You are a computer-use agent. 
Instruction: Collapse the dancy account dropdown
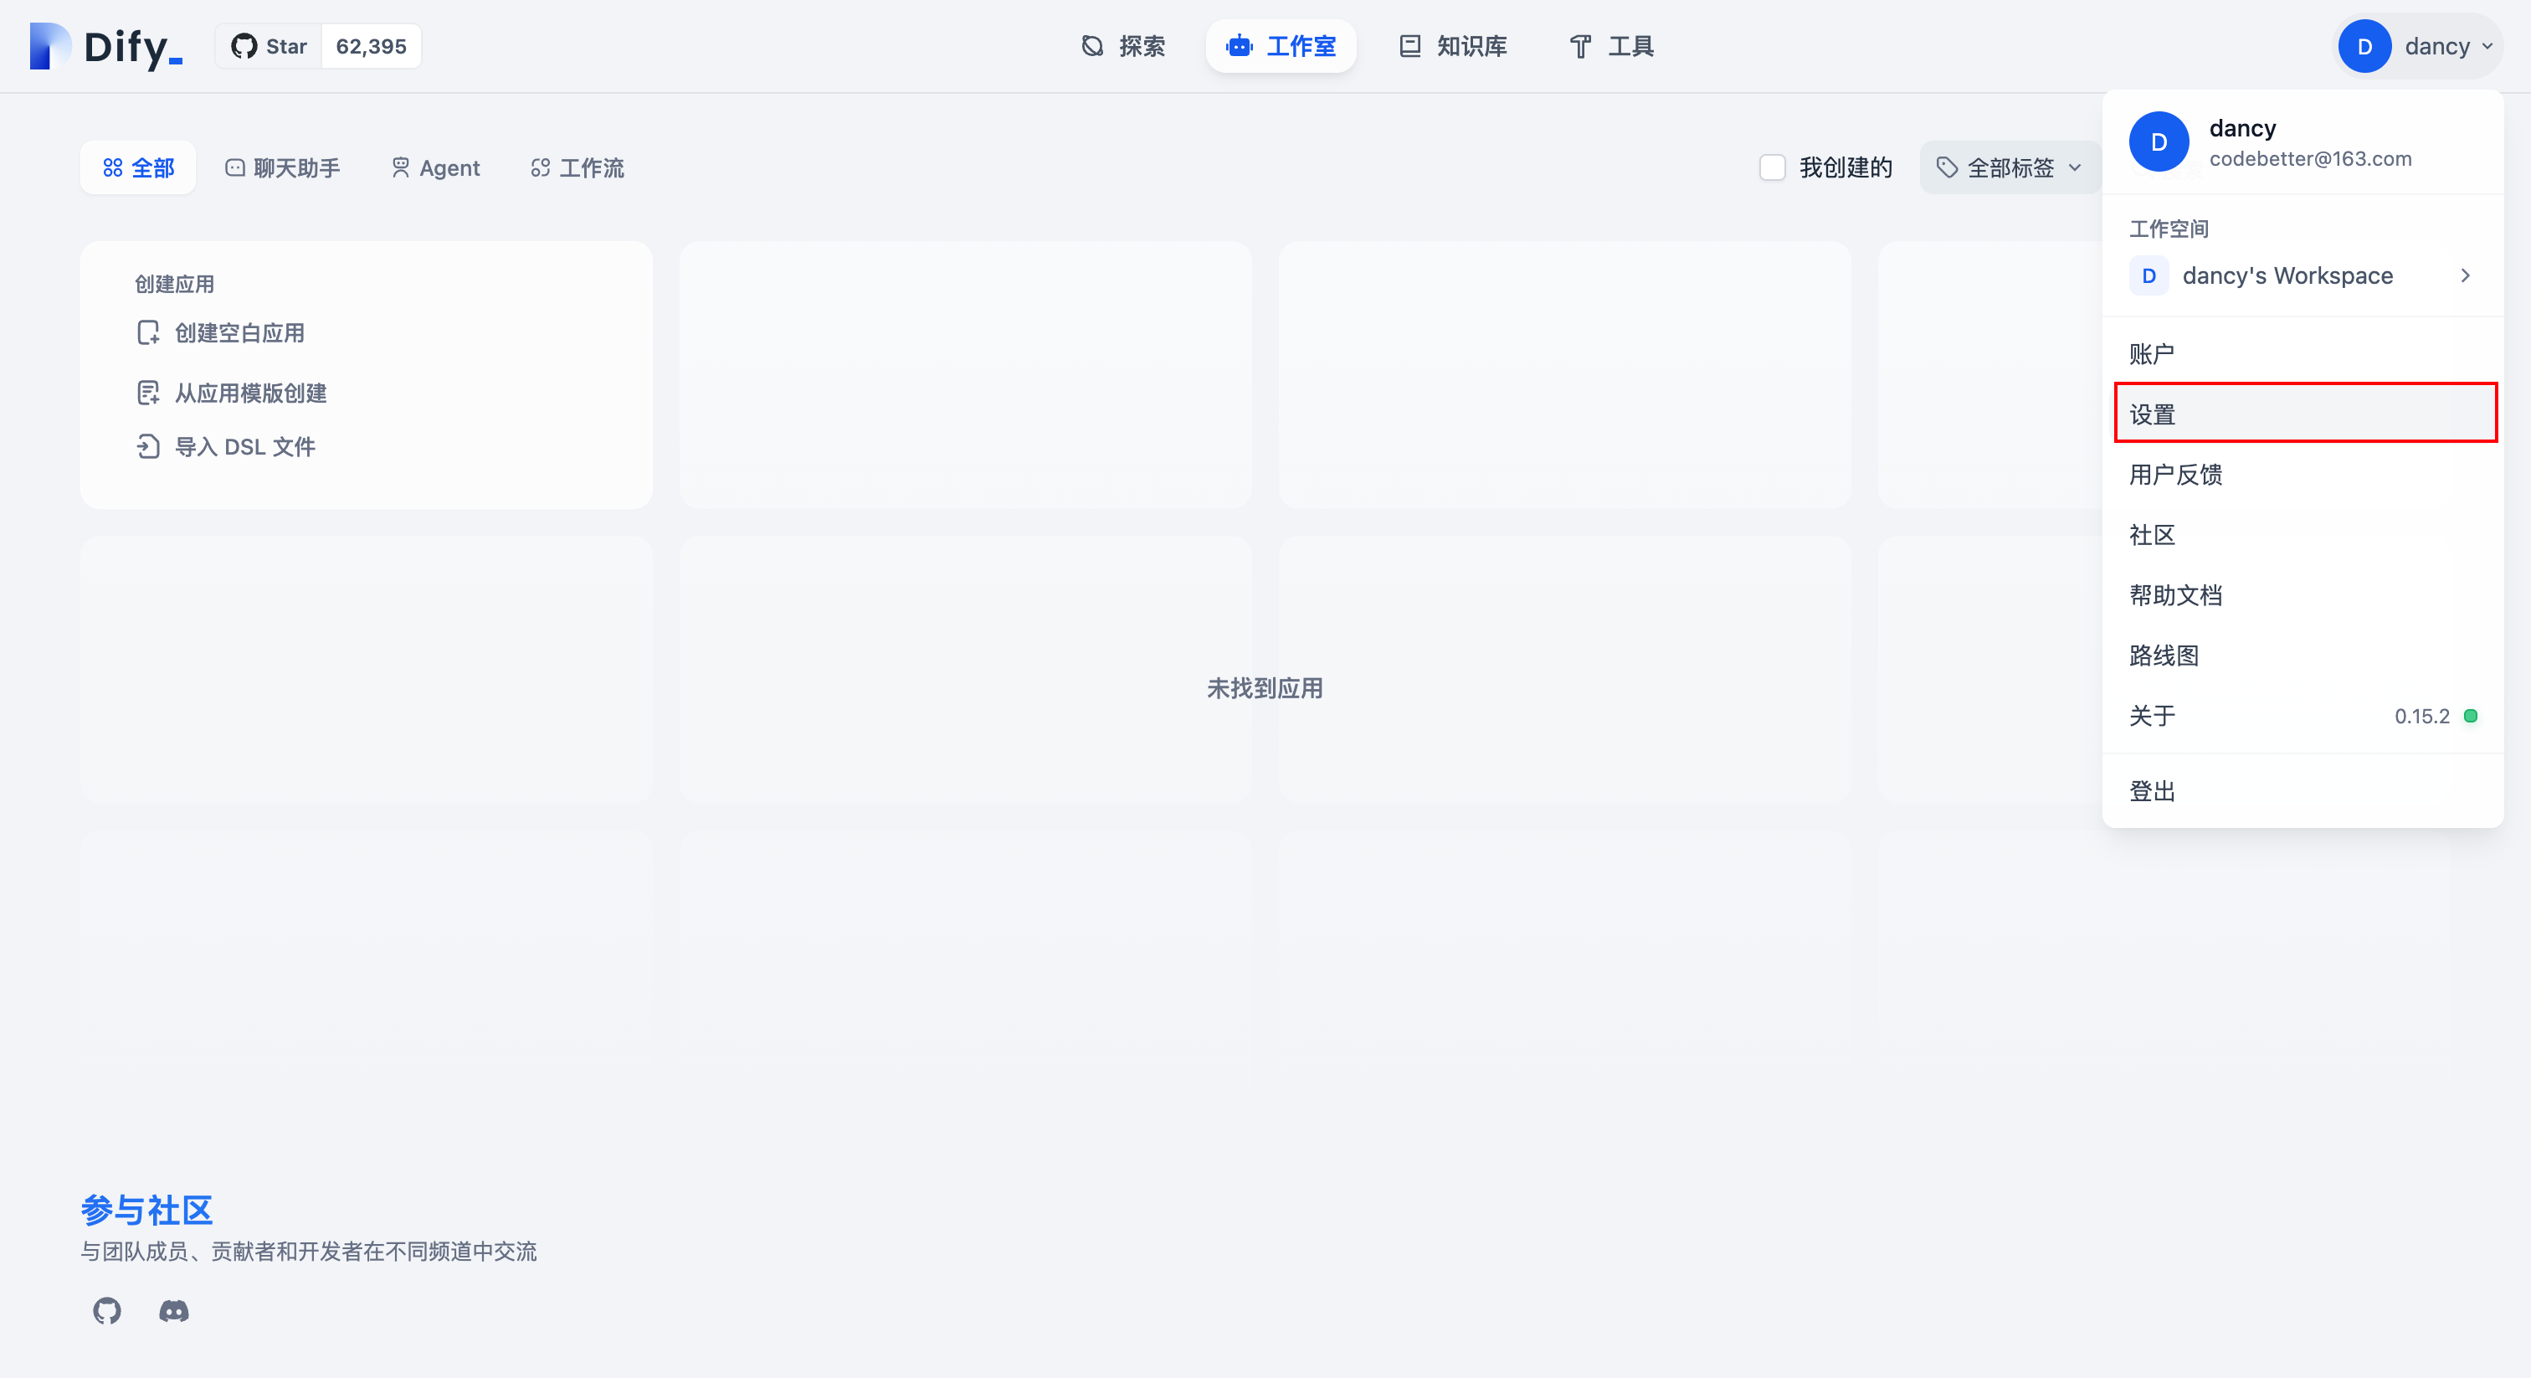(2418, 46)
